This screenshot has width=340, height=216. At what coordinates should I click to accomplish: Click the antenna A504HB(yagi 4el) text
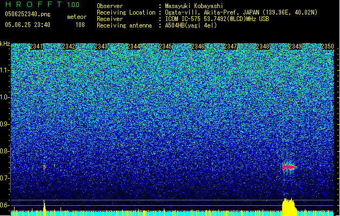point(191,25)
